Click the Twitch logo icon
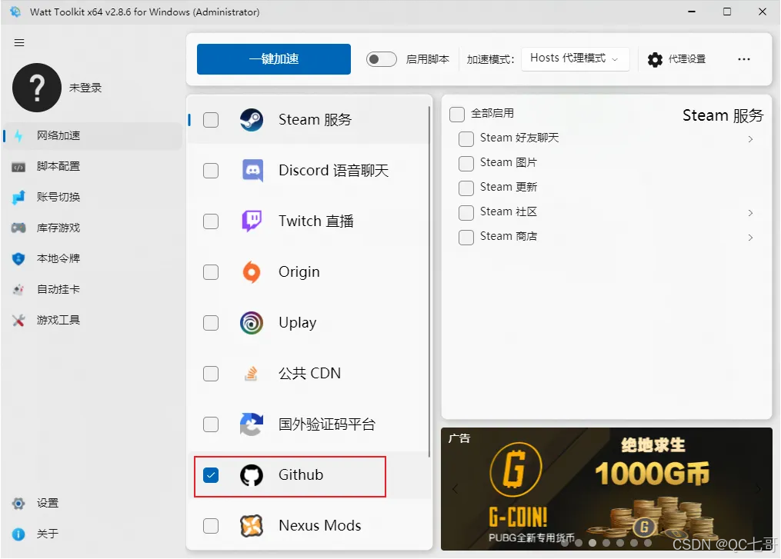Viewport: 781px width, 559px height. pos(252,221)
